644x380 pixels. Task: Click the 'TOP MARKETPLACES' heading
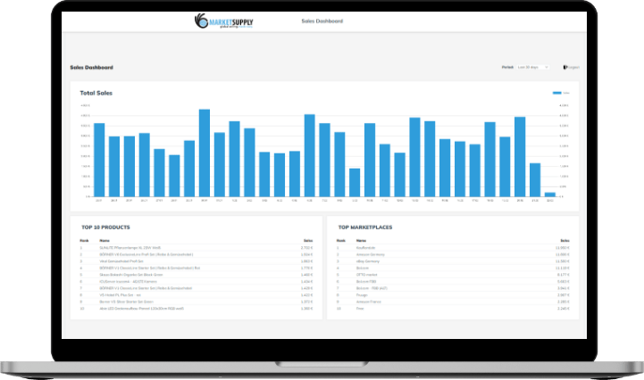(365, 227)
